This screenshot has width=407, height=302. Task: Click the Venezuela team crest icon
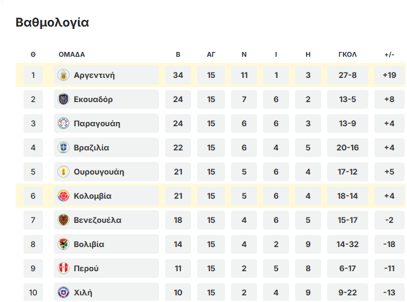pyautogui.click(x=63, y=220)
